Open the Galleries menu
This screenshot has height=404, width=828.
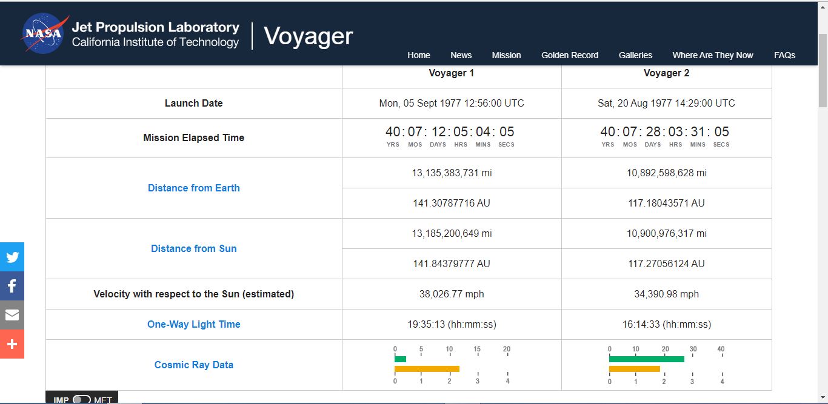[x=635, y=55]
